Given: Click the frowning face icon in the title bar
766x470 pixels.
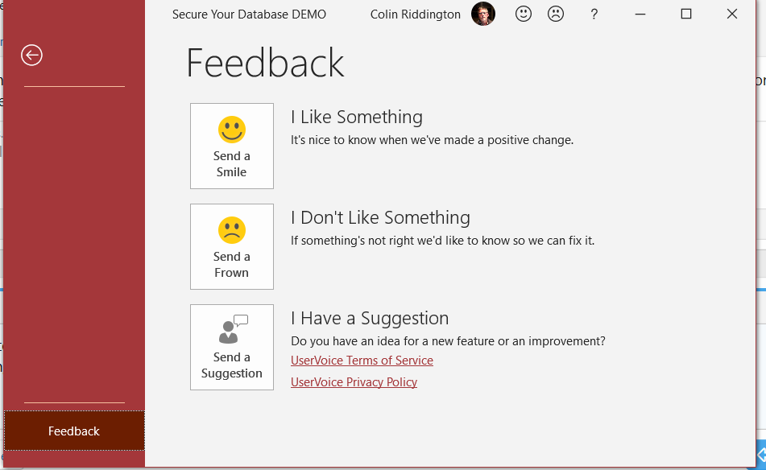Looking at the screenshot, I should click(x=556, y=14).
